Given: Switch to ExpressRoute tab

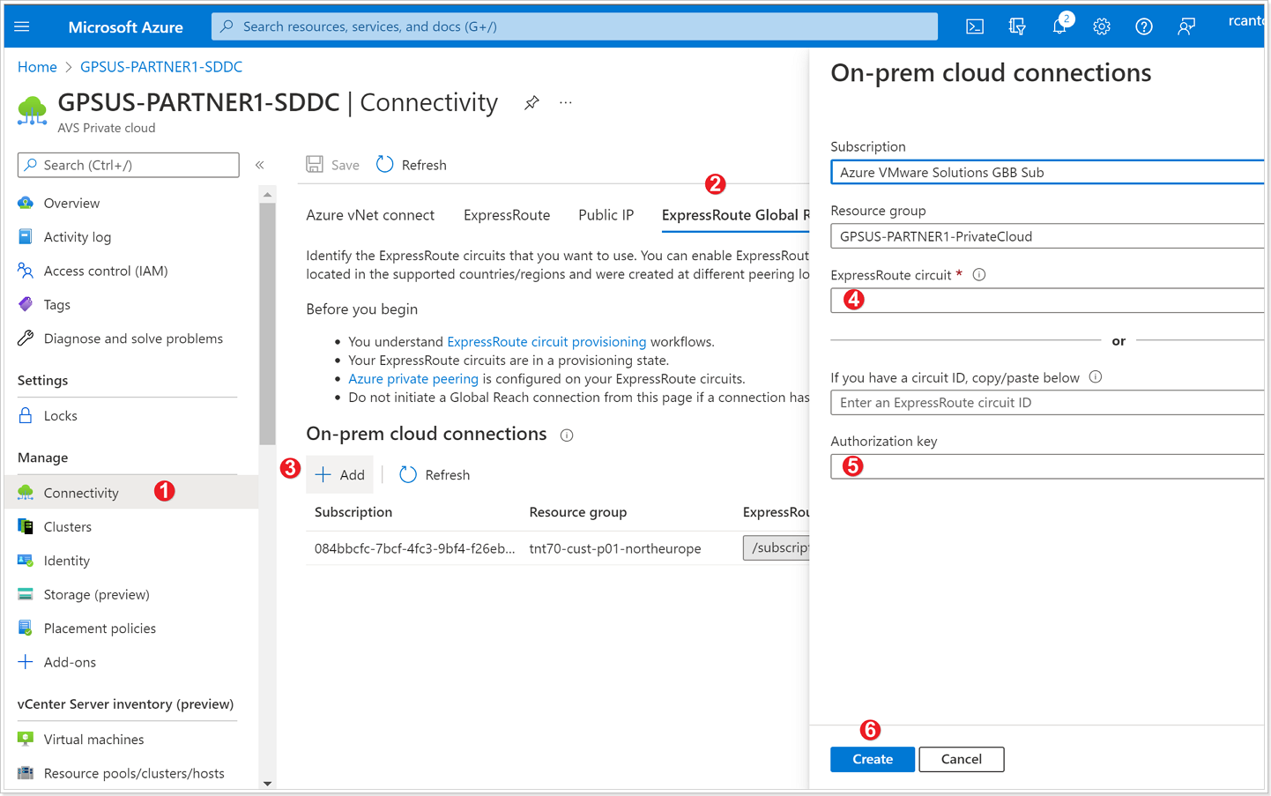Looking at the screenshot, I should pos(507,215).
